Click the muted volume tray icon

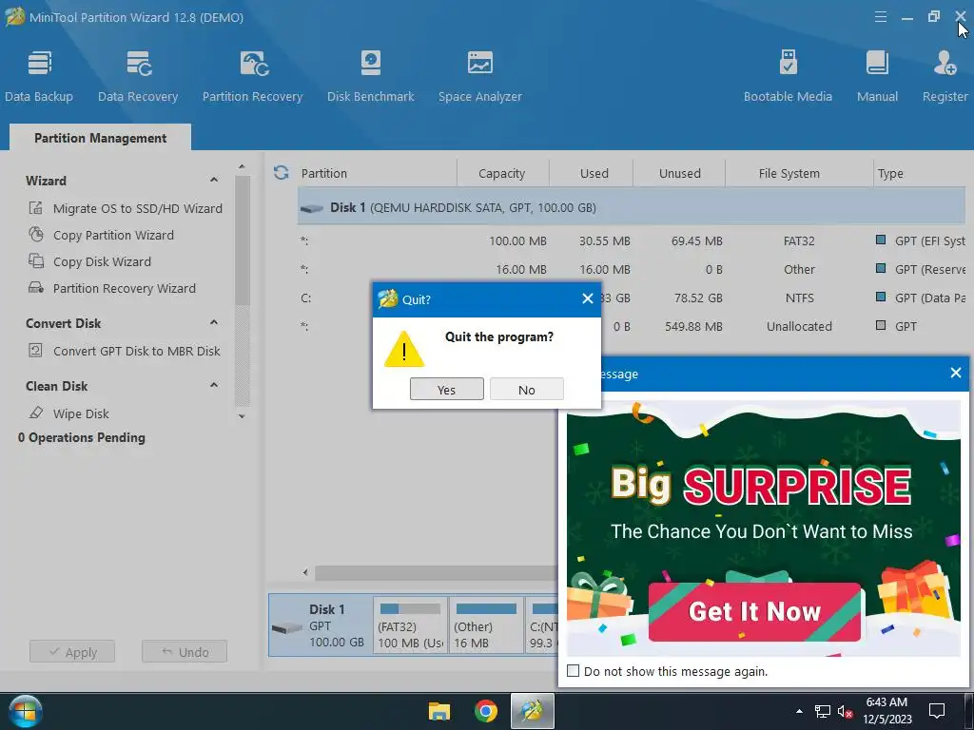pyautogui.click(x=845, y=711)
